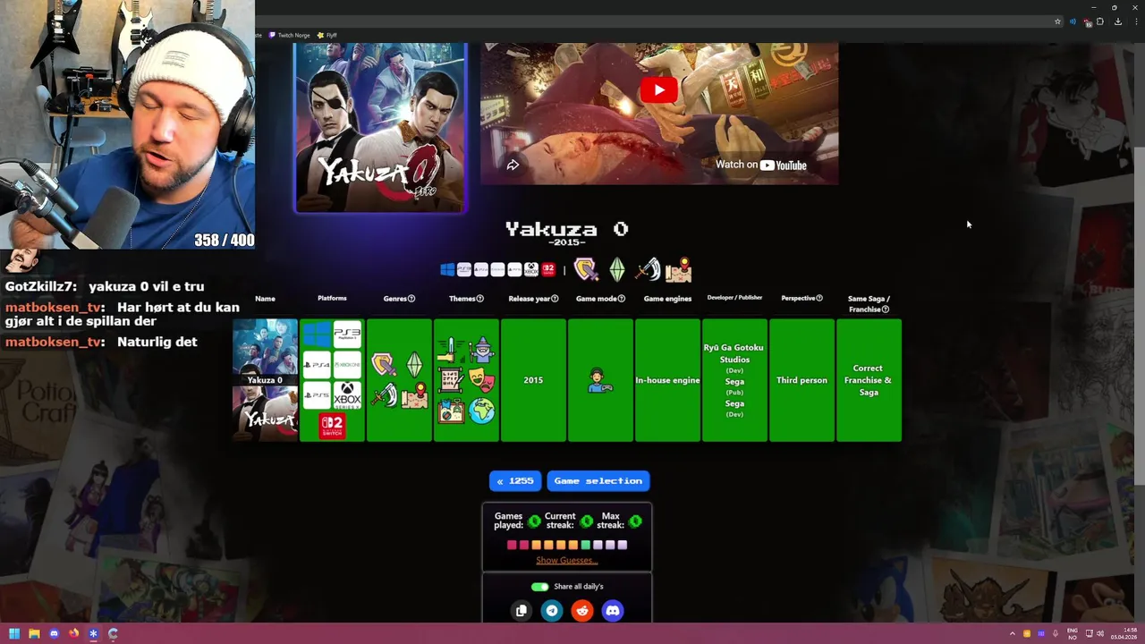Click the green diamond genre icon under the title

617,269
